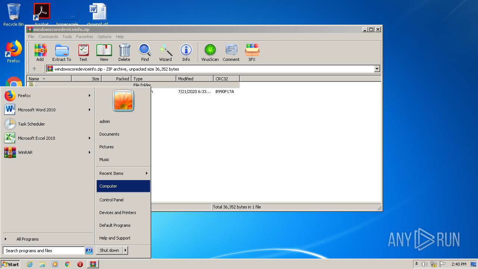Viewport: 478px width, 269px height.
Task: Open Opera from the taskbar
Action: (80, 264)
